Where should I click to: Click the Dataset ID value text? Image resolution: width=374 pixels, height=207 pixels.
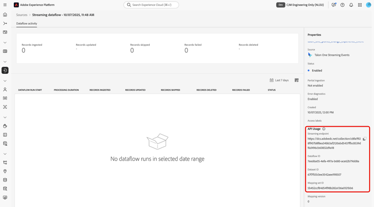pyautogui.click(x=325, y=175)
